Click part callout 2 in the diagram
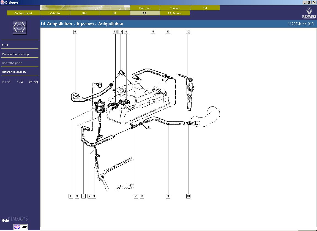Viewport: 317px width, 231px height. point(89,196)
